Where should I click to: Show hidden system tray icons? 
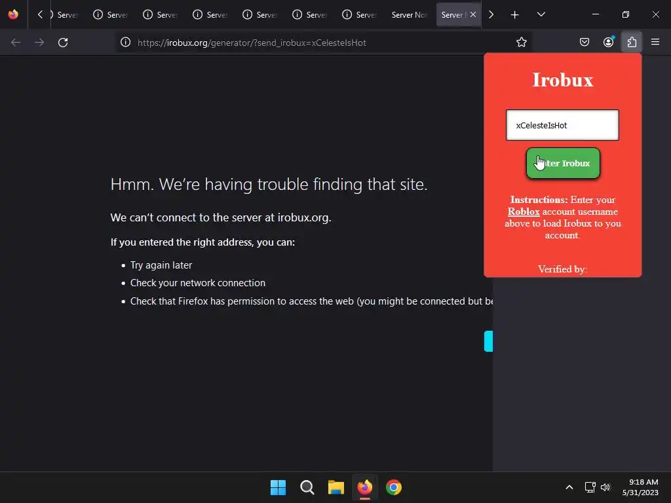(x=569, y=487)
